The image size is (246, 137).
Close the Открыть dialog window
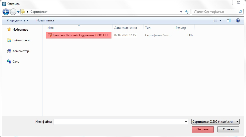[x=238, y=3]
